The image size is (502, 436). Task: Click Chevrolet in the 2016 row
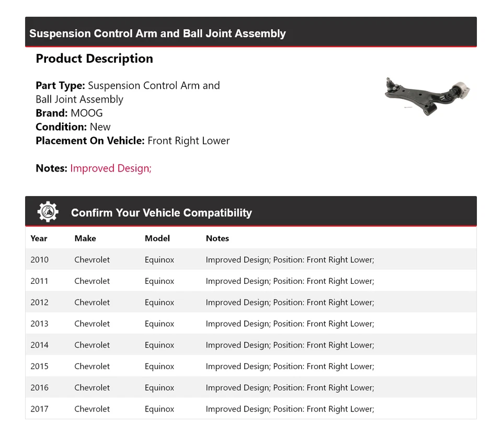tap(92, 388)
